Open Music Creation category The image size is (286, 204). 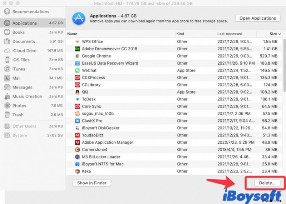(x=33, y=96)
